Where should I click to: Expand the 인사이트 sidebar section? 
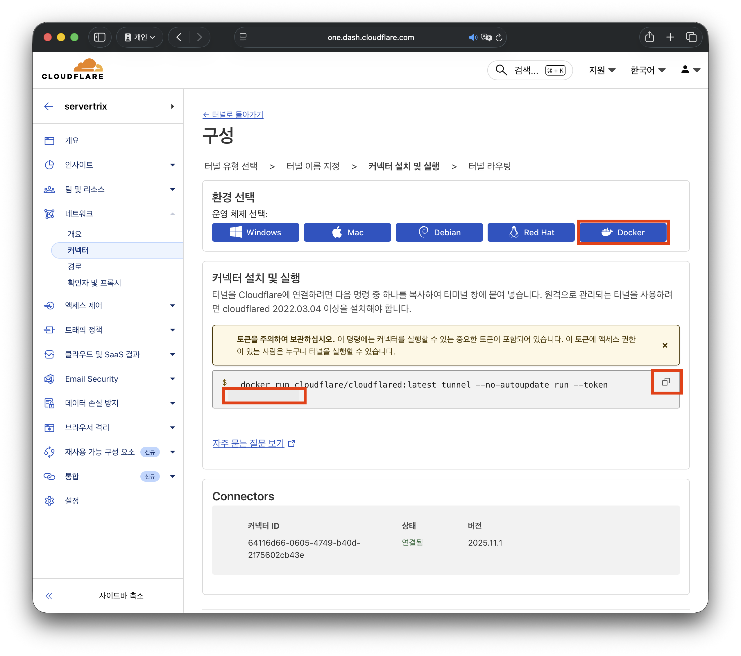(x=172, y=165)
